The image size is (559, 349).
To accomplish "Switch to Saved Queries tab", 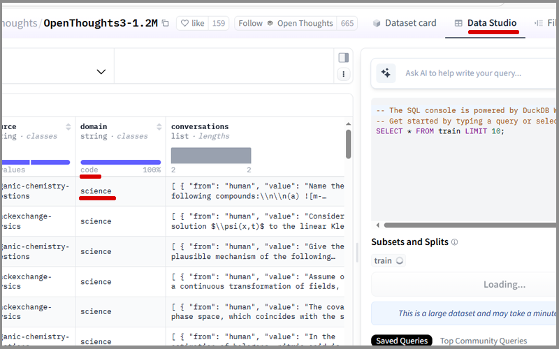I will [402, 341].
